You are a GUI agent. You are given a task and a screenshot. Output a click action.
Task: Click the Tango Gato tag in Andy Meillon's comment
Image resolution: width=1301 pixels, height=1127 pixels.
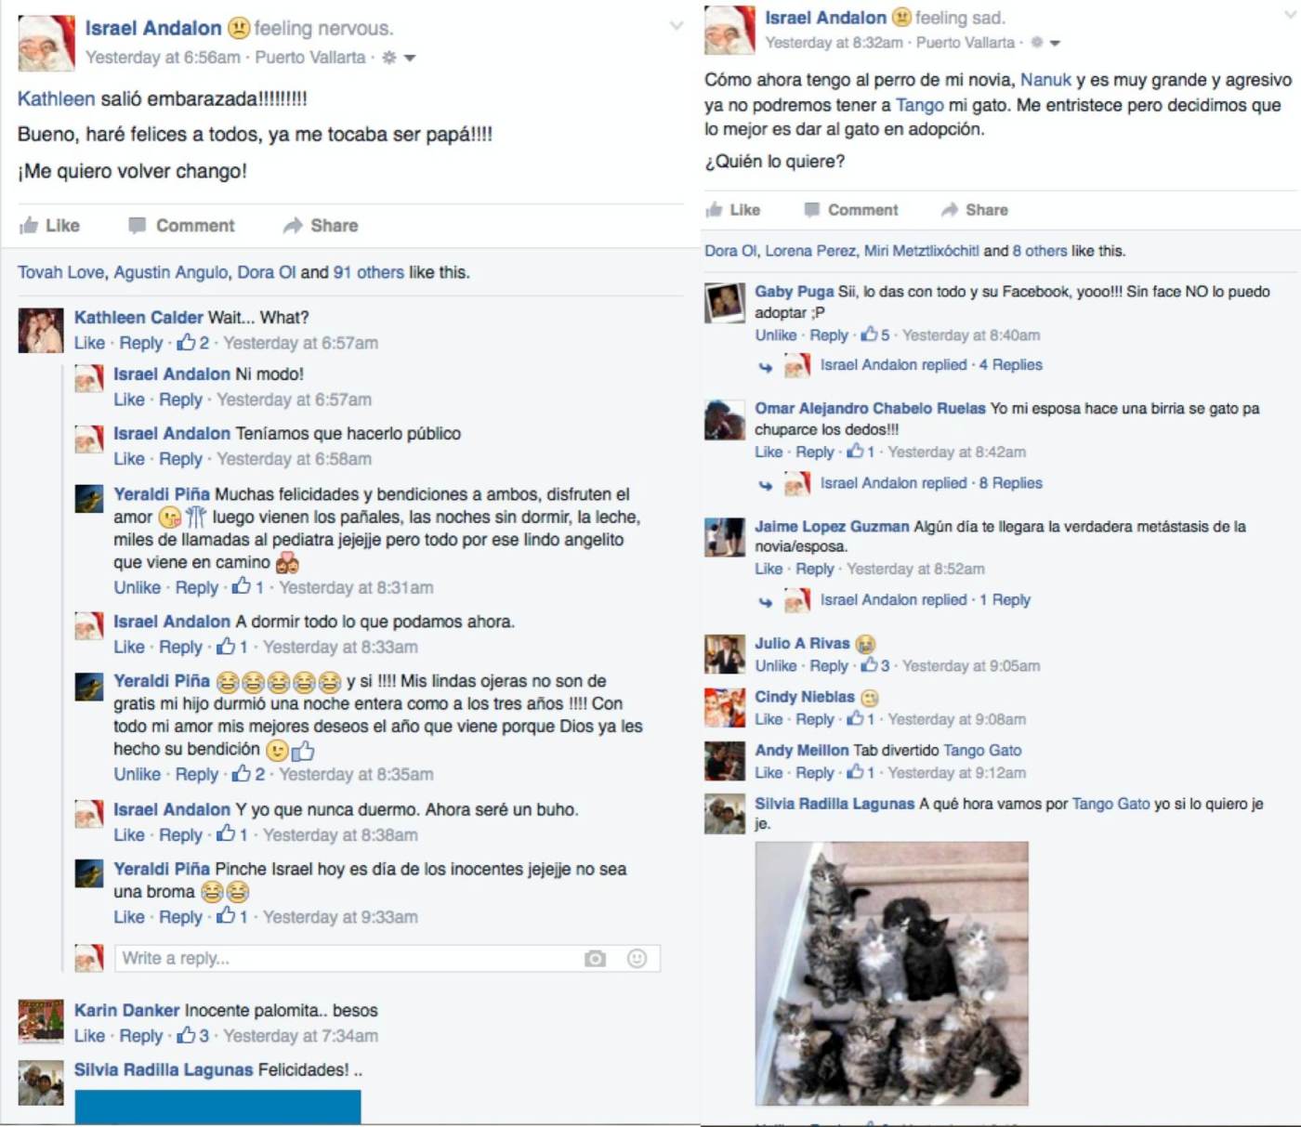[982, 750]
